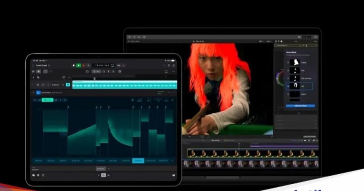Select the cyan audio region in tracks area

pos(125,85)
